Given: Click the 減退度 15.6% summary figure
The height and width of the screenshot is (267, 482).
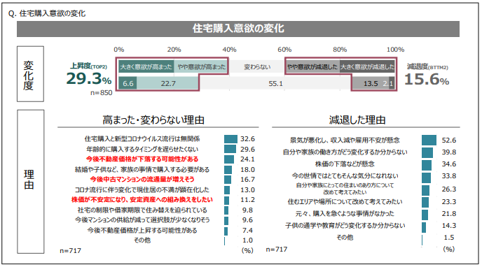Looking at the screenshot, I should (x=427, y=75).
